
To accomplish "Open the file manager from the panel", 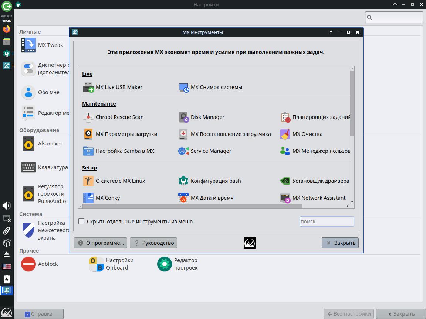I will (x=7, y=41).
